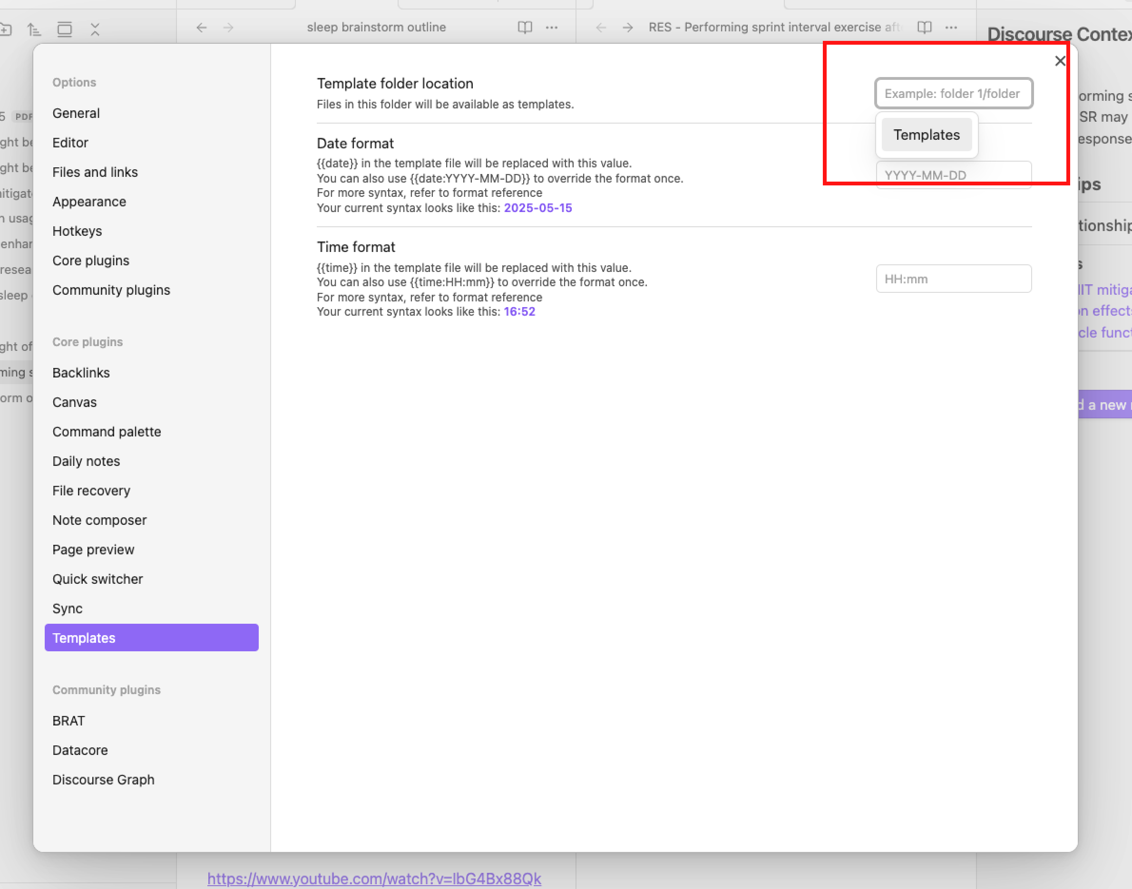Navigate forward in RES note pane
Image resolution: width=1132 pixels, height=889 pixels.
tap(627, 27)
